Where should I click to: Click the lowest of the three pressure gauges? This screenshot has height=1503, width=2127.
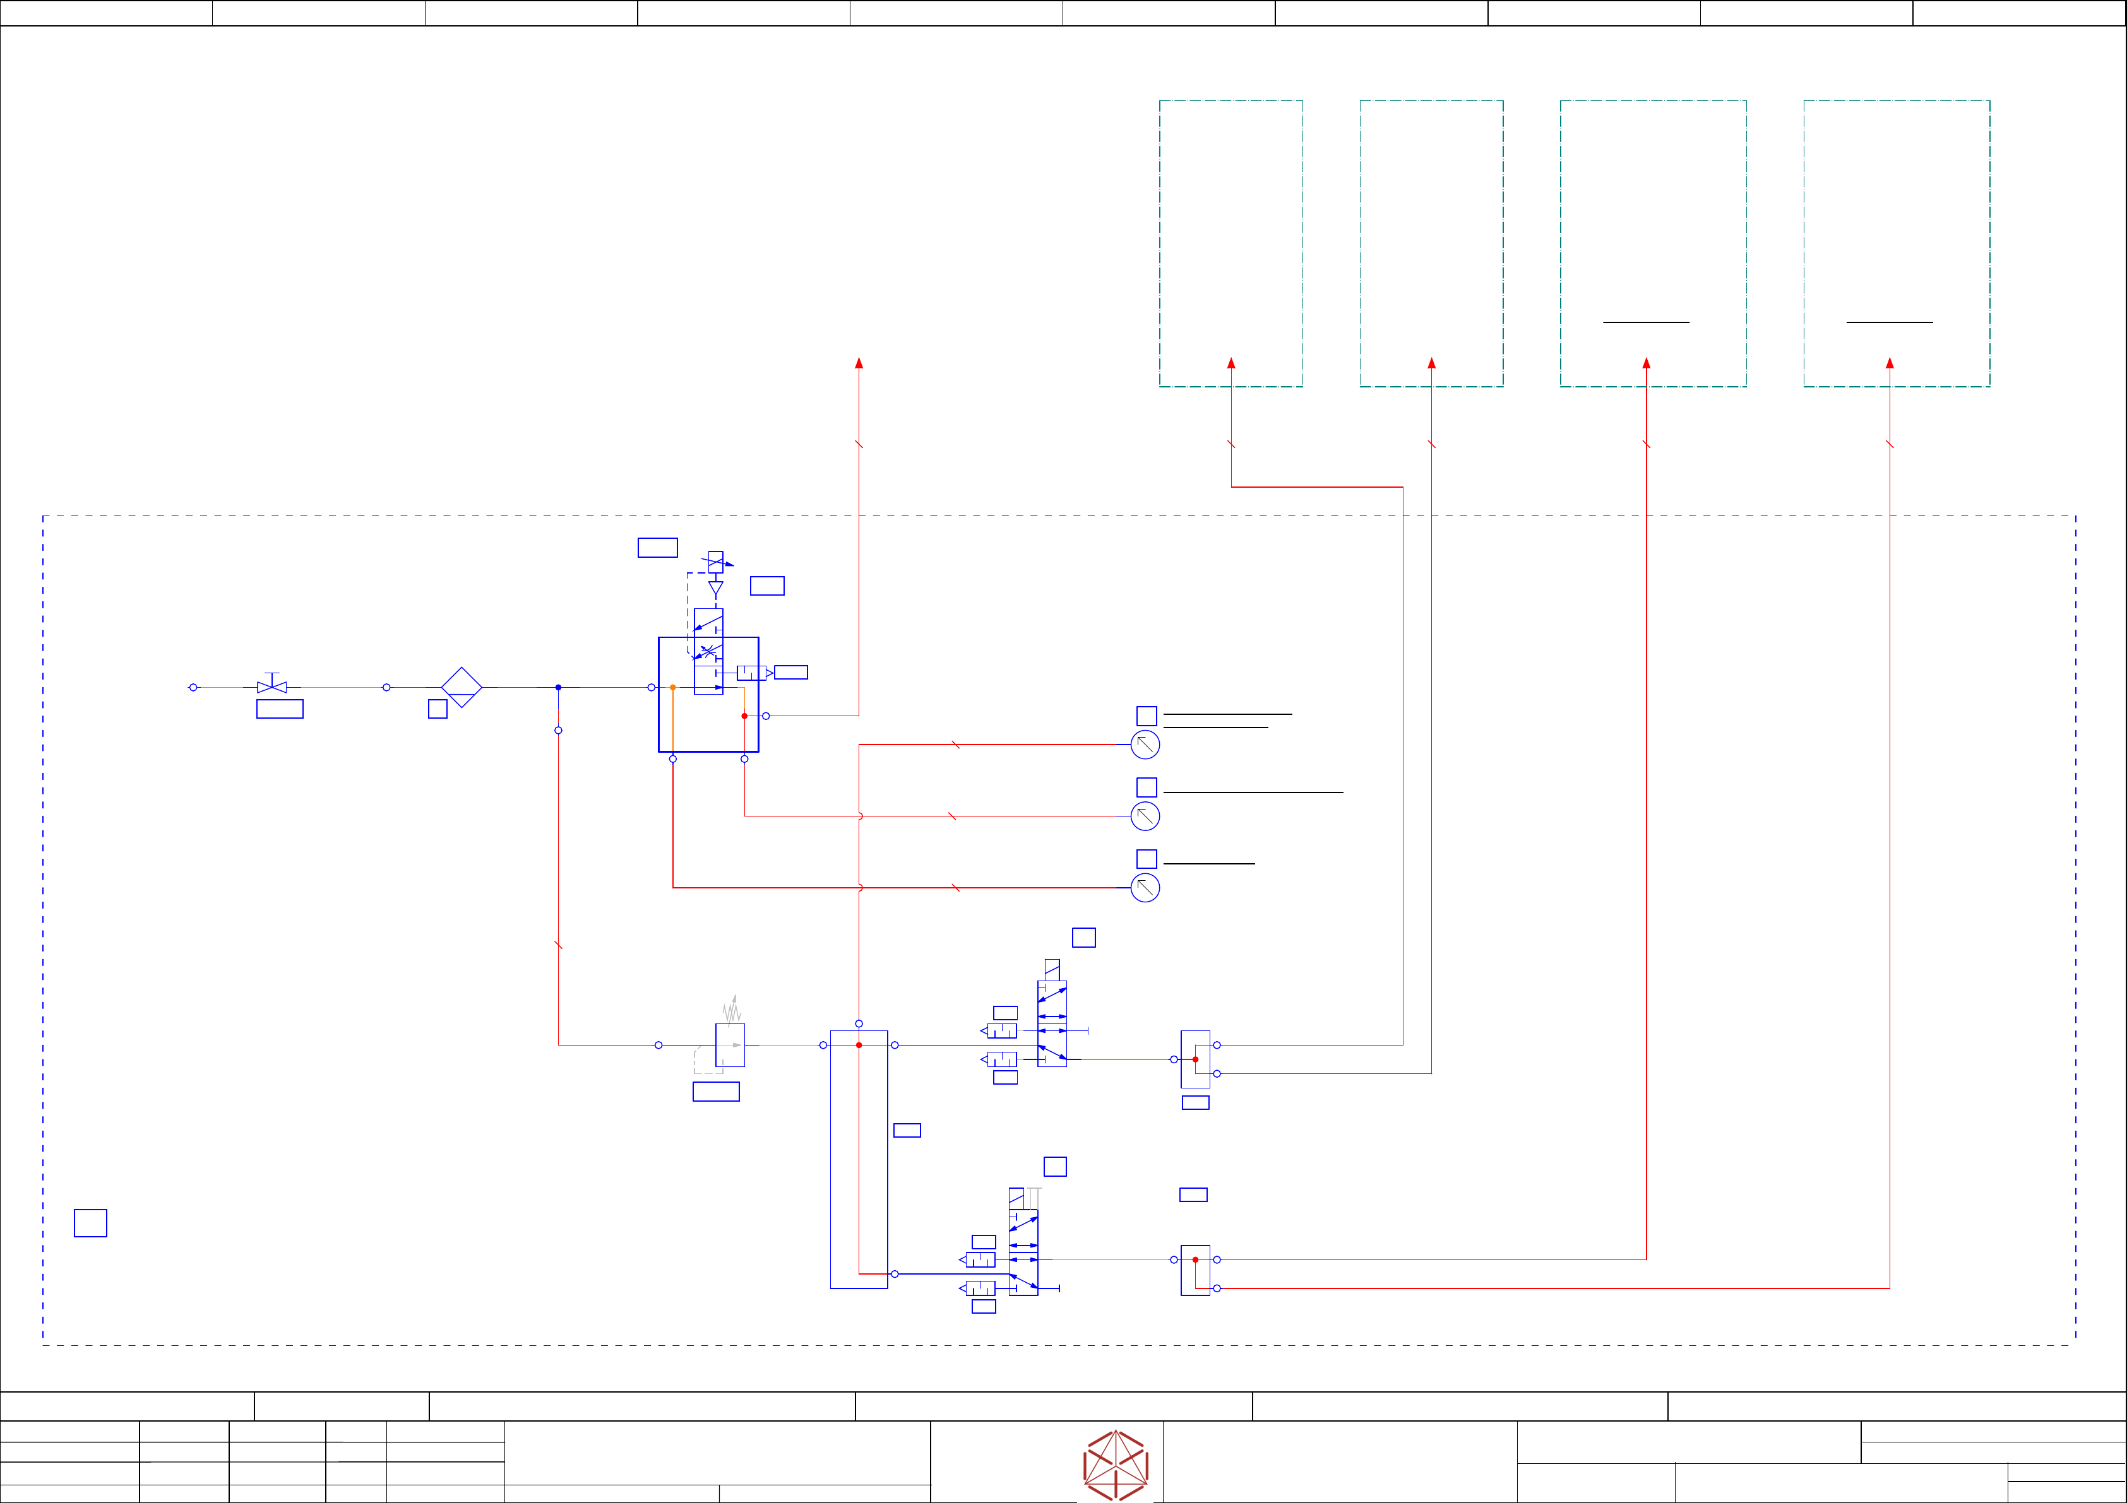(1145, 887)
